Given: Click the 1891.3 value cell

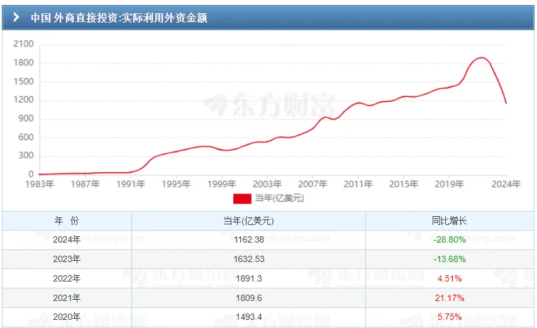Looking at the screenshot, I should click(248, 278).
